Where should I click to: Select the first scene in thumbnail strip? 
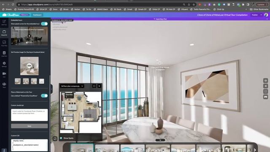click(82, 148)
